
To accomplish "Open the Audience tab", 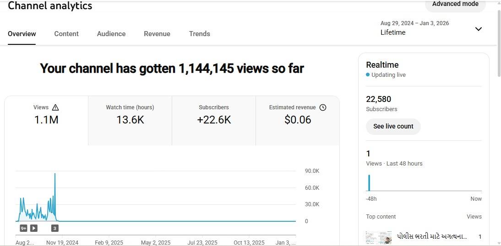I will click(x=111, y=34).
